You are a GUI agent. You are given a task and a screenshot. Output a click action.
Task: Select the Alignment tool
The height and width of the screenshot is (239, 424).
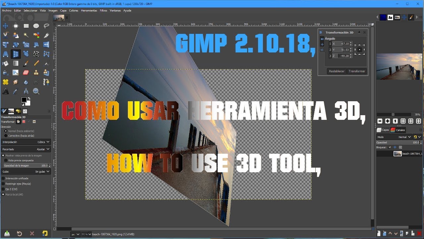tap(16, 26)
